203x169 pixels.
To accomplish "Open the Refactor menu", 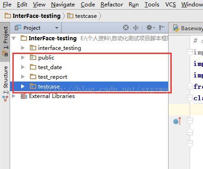I will point(112,5).
